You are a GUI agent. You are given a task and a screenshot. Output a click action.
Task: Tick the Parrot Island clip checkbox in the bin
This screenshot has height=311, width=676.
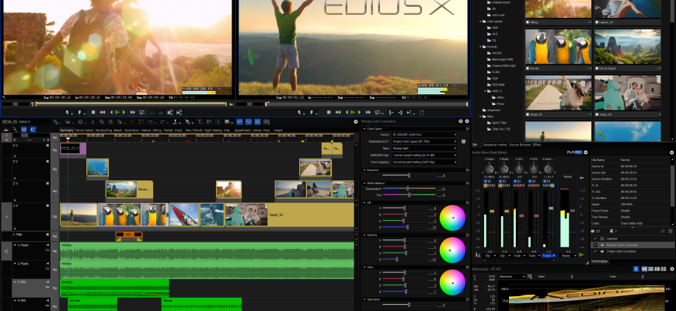(597, 68)
